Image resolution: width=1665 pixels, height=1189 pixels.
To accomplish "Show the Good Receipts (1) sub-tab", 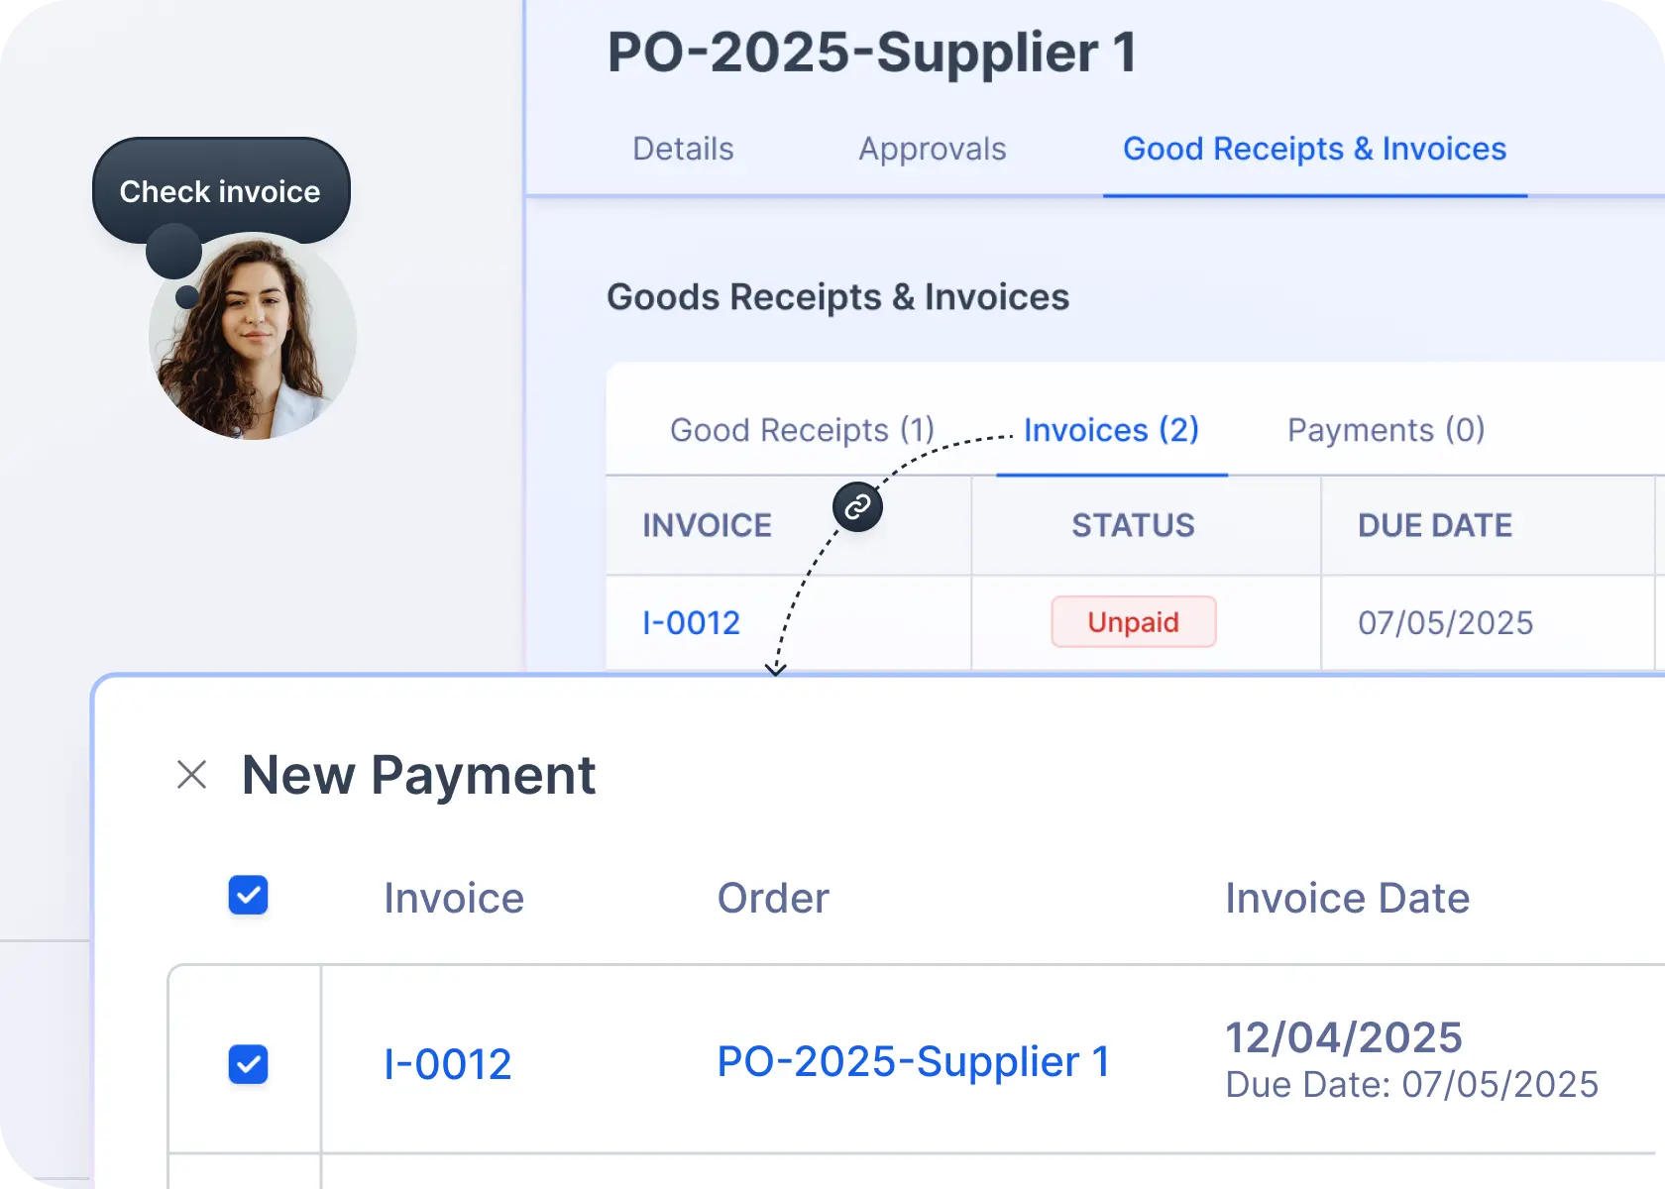I will (802, 430).
